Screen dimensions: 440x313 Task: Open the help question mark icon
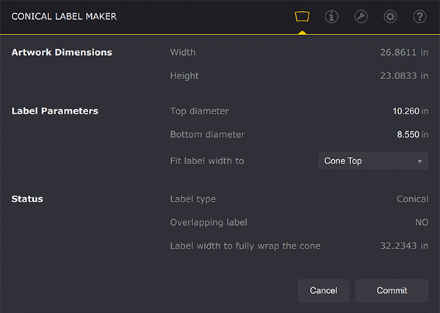coord(419,17)
